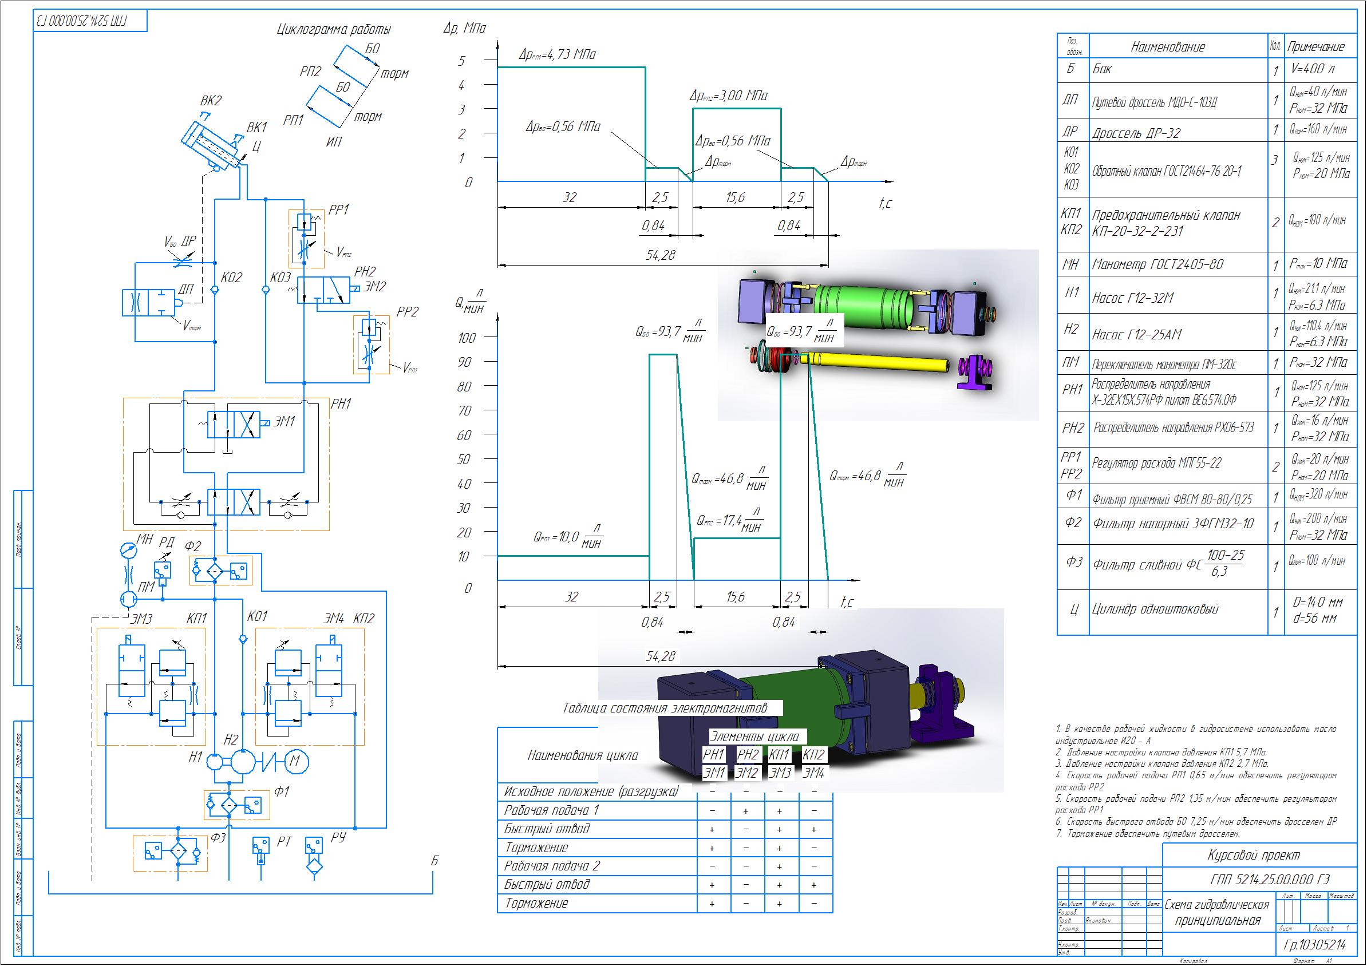Click the electric motor circle symbol М
The width and height of the screenshot is (1367, 966).
click(x=296, y=761)
